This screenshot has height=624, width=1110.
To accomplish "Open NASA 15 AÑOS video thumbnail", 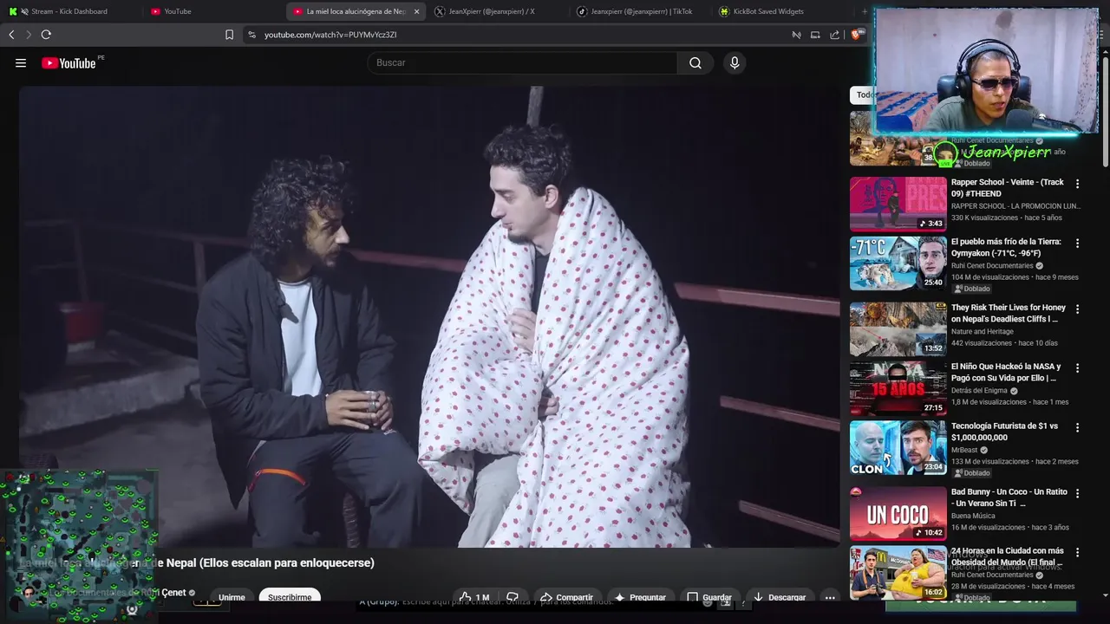I will coord(898,388).
